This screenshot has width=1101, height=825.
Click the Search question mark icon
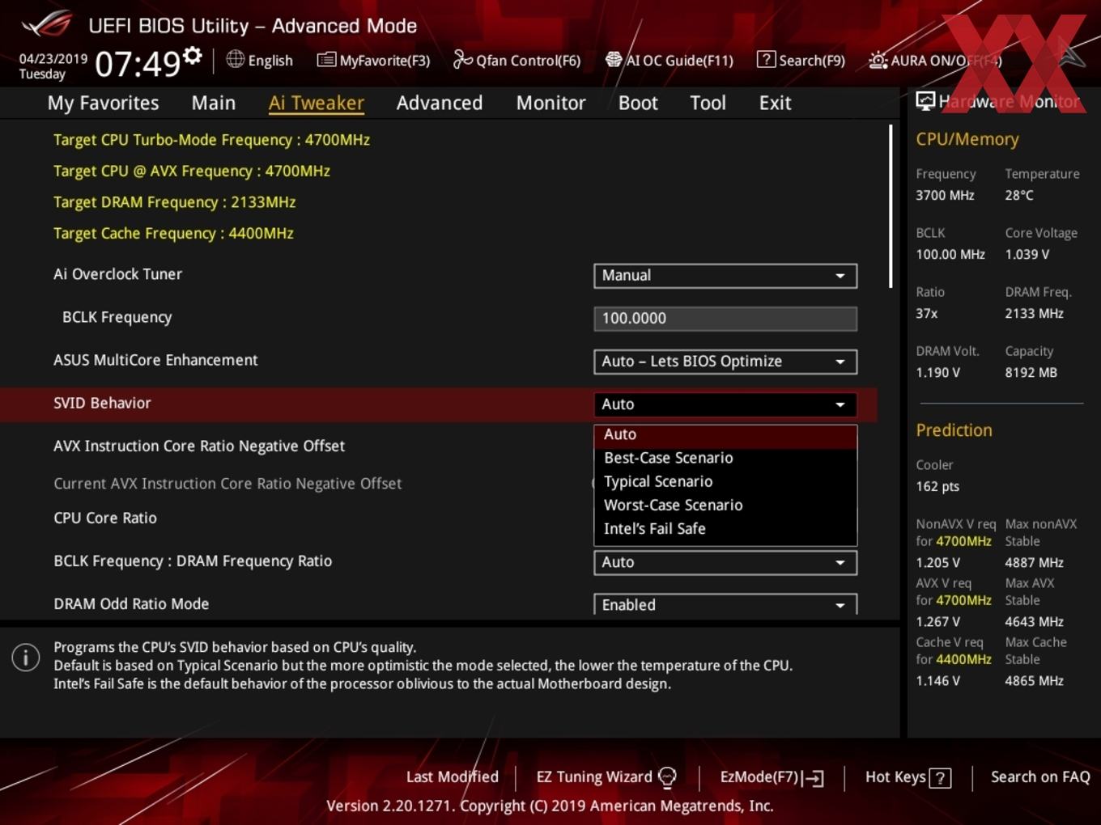[766, 59]
